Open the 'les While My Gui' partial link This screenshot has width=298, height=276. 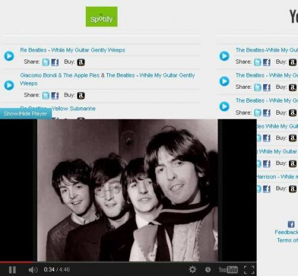point(277,126)
